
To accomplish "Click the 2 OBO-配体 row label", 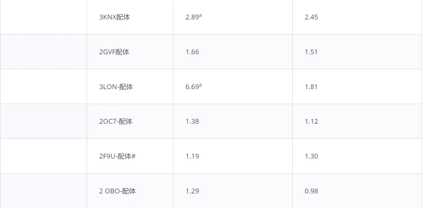I will tap(117, 191).
